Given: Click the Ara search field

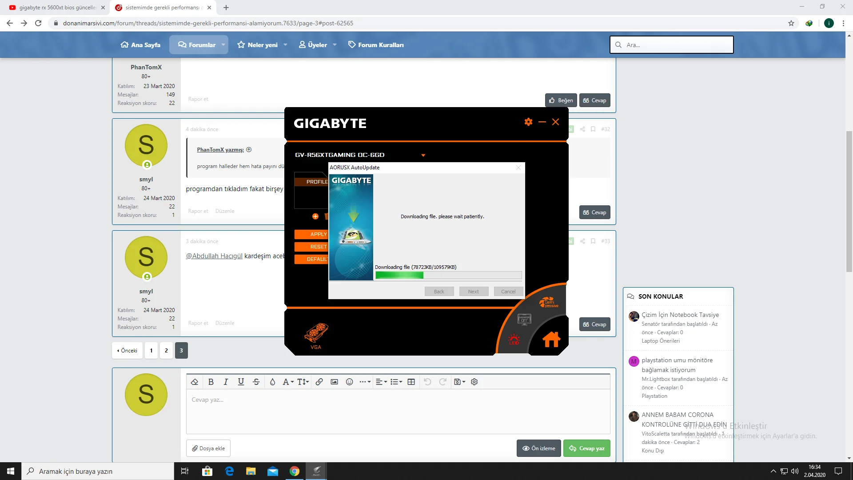Looking at the screenshot, I should [x=672, y=45].
